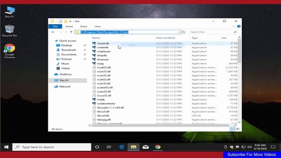Launch Google Chrome from desktop shortcut

[10, 51]
